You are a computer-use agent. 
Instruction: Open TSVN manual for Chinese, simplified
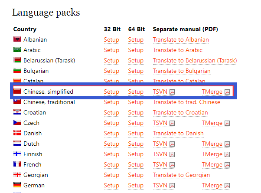coord(160,92)
